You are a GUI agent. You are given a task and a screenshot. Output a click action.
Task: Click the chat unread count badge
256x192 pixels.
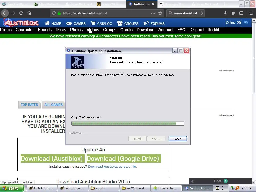pos(226,181)
